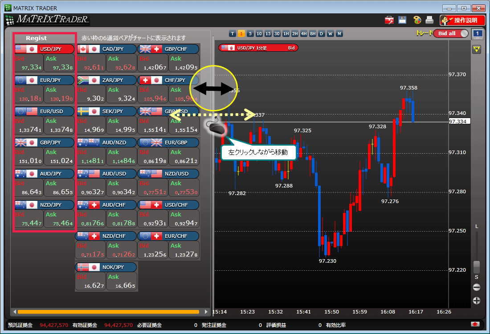490x334 pixels.
Task: Switch chart to 4H timeframe
Action: tap(304, 34)
